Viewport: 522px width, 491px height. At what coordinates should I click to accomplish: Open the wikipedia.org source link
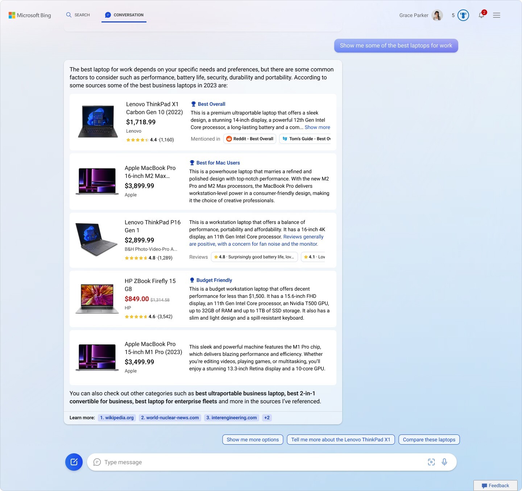tap(117, 418)
